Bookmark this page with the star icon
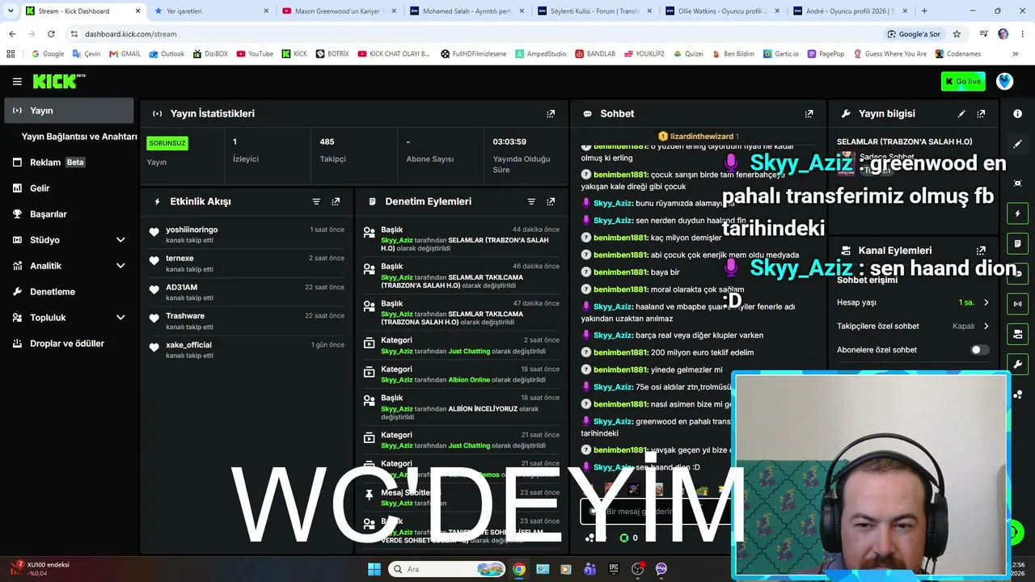The image size is (1035, 582). (x=957, y=34)
